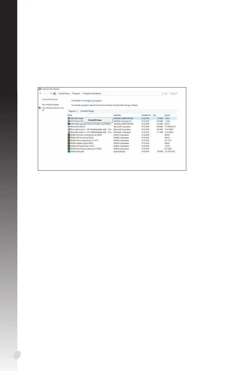Open Turn Windows features on or off
The image size is (246, 371).
click(53, 109)
